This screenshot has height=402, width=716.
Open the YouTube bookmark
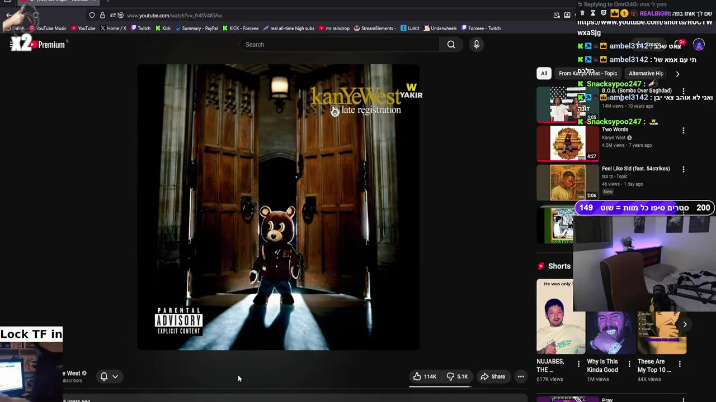pyautogui.click(x=83, y=28)
